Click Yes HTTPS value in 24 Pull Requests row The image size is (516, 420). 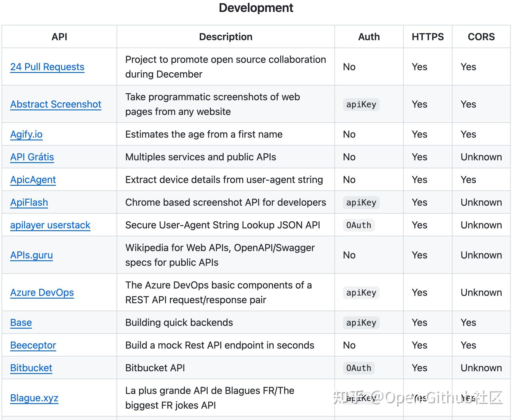click(419, 67)
